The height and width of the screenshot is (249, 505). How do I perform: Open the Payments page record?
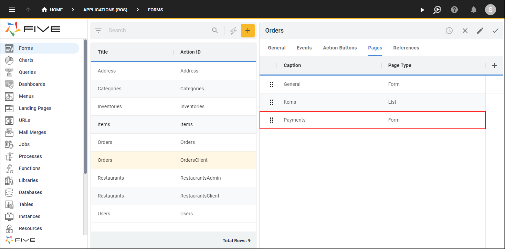click(x=372, y=120)
